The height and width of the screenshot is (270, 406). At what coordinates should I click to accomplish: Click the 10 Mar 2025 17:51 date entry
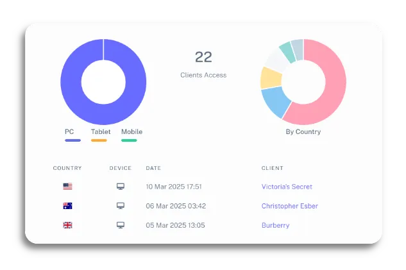coord(174,187)
